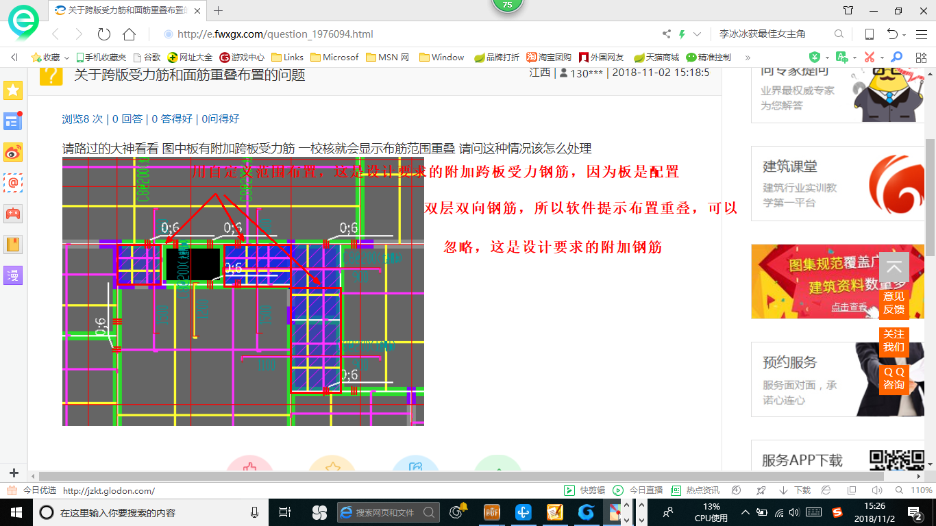Open the 建筑课堂 card
Image resolution: width=936 pixels, height=526 pixels.
point(838,183)
